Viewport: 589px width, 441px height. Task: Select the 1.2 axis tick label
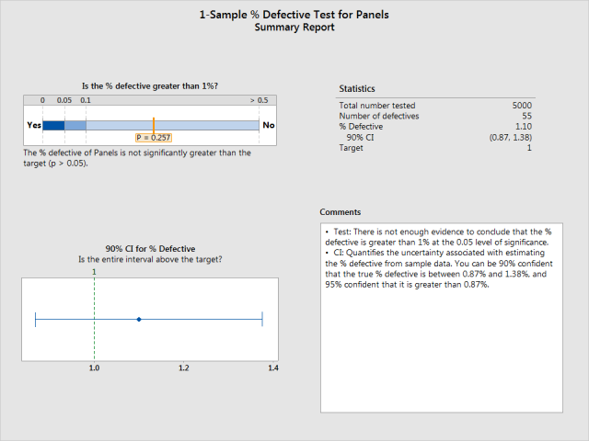[183, 368]
